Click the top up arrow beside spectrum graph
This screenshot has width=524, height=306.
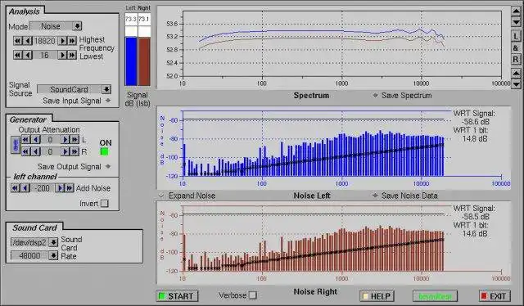click(516, 11)
